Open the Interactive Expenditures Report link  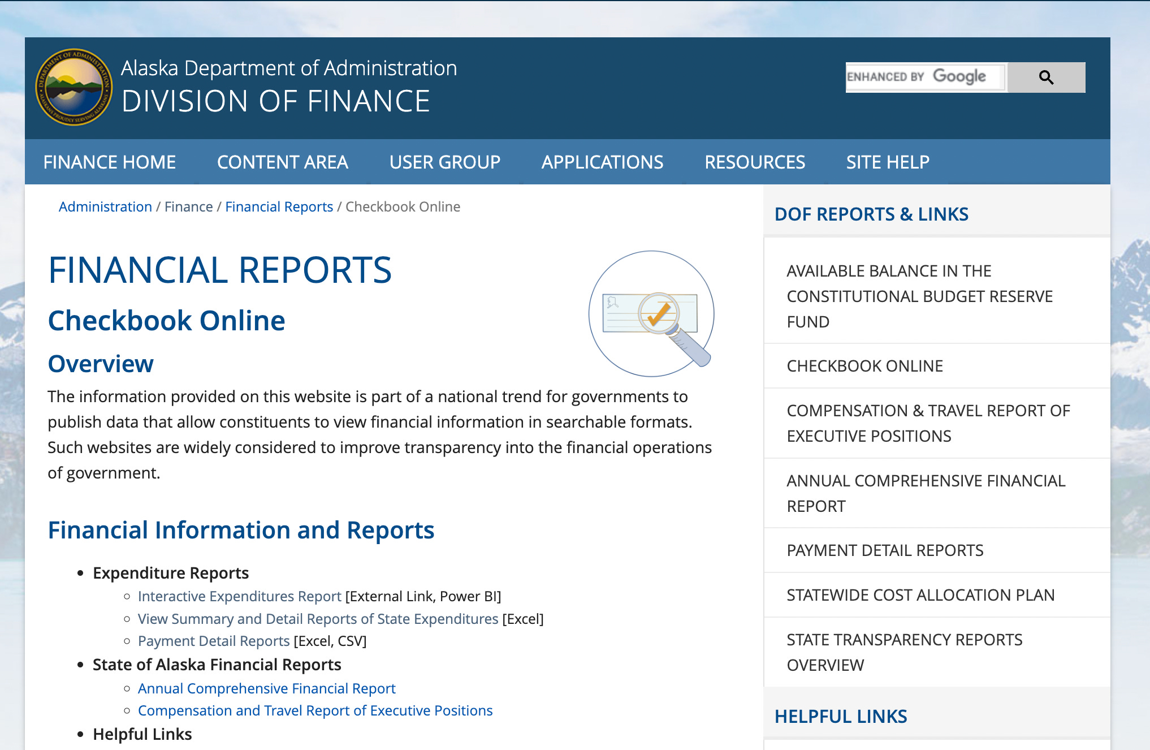point(240,596)
